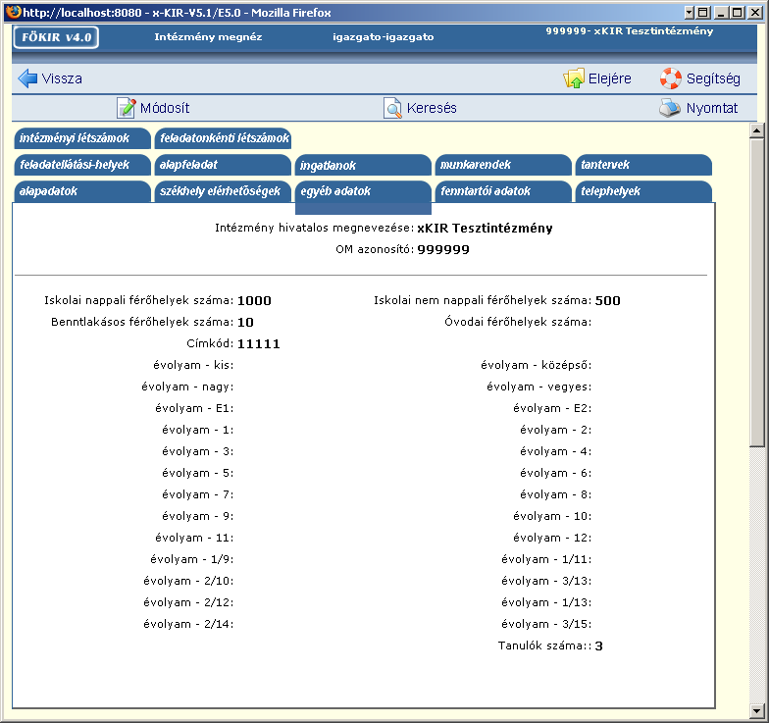Click the Tanulók száma label
769x723 pixels.
[x=545, y=646]
